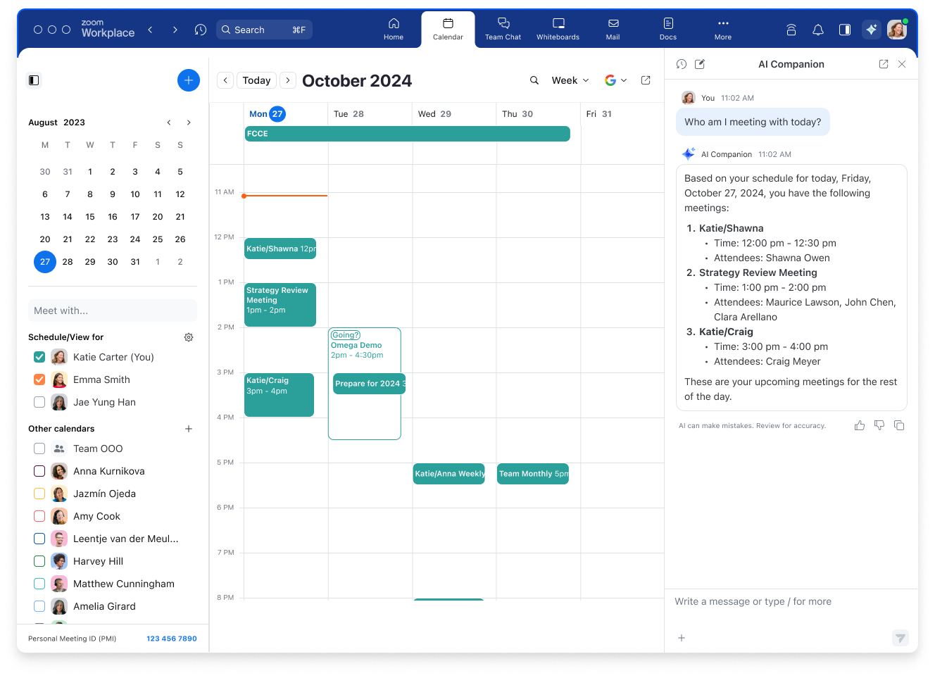Click the calendar search magnifier icon
This screenshot has height=678, width=935.
[x=534, y=80]
